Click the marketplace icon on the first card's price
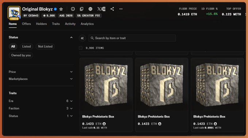Viewport: 248px width, 138px height. click(x=104, y=124)
